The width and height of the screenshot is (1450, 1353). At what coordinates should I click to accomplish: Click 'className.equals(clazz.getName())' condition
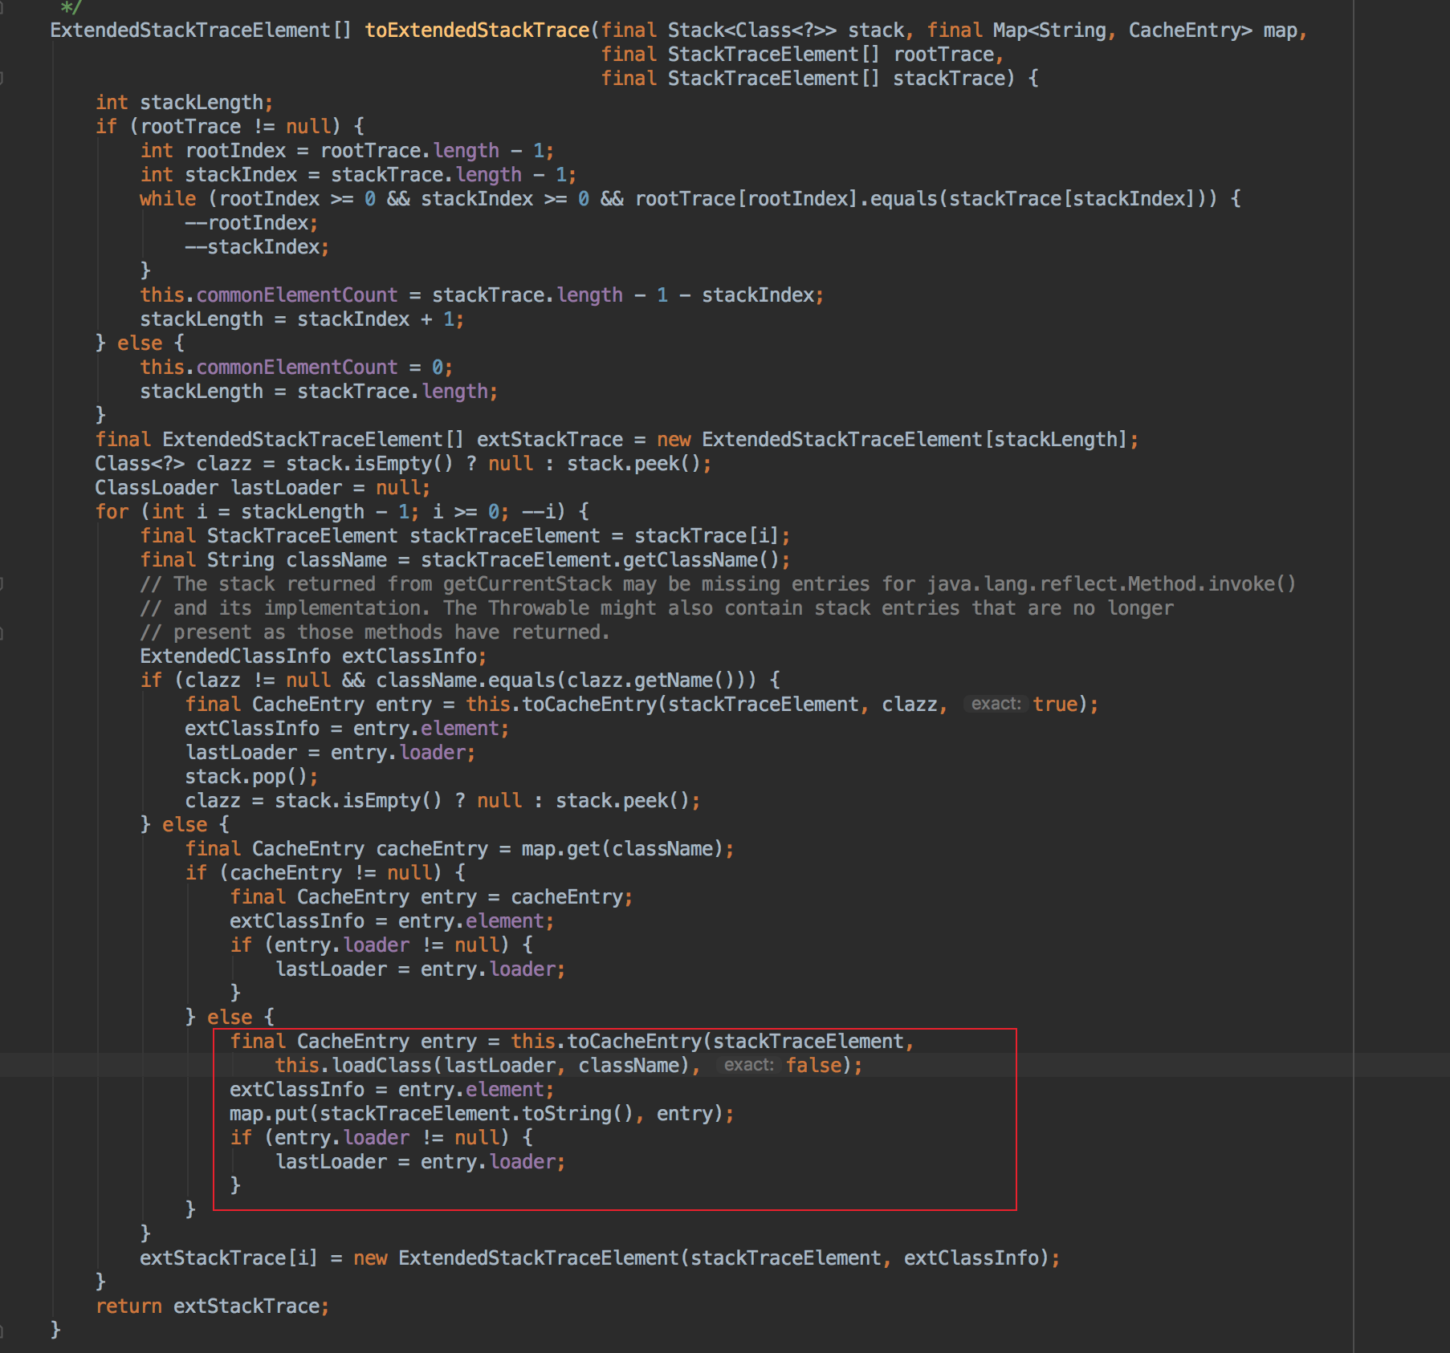tap(560, 681)
